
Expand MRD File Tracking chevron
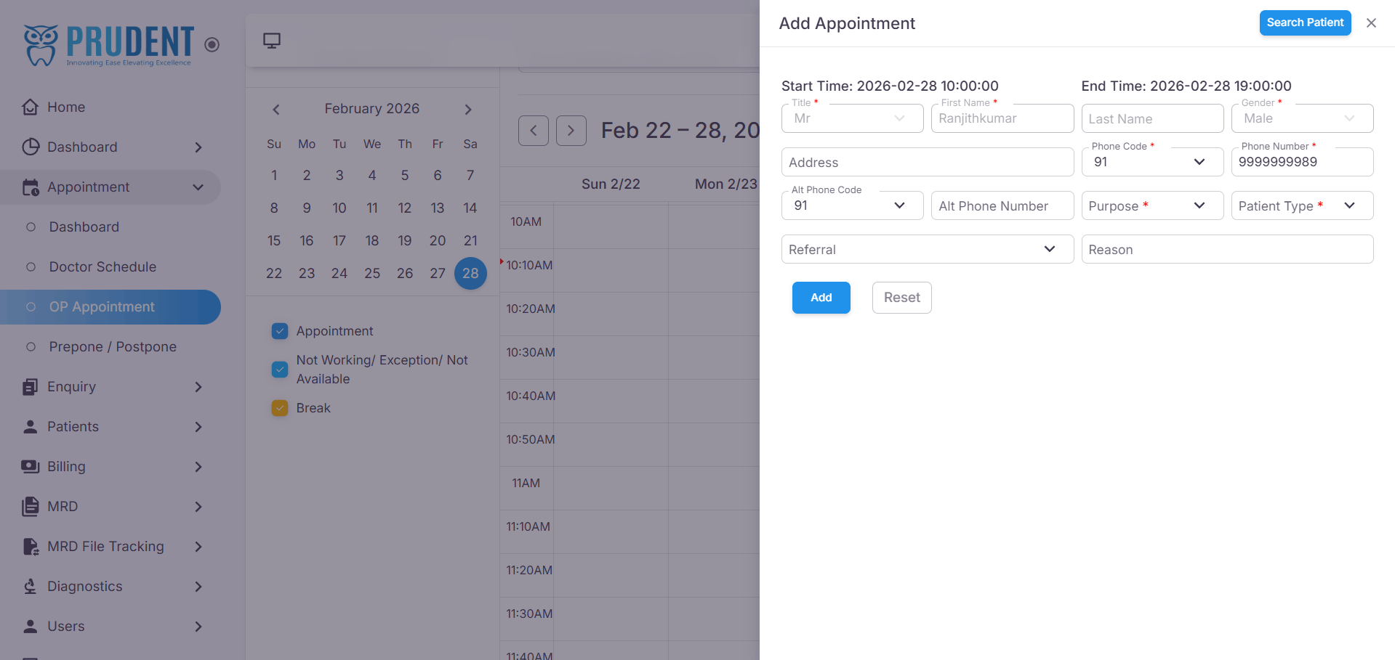tap(198, 547)
